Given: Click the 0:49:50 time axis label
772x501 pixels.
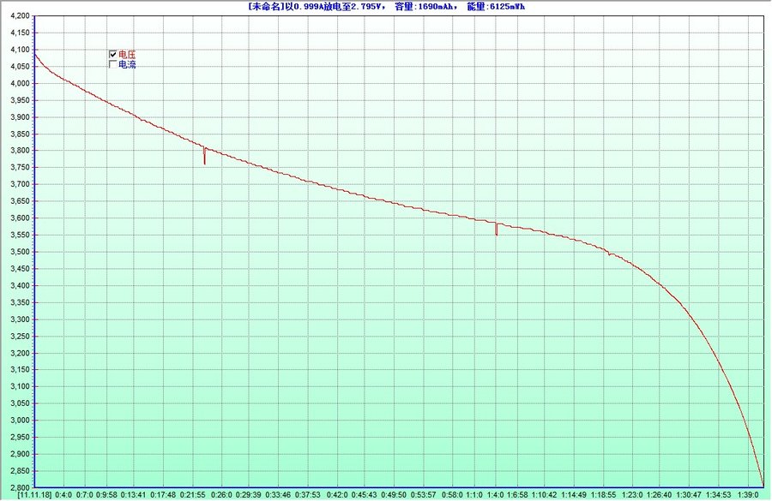Looking at the screenshot, I should (394, 495).
